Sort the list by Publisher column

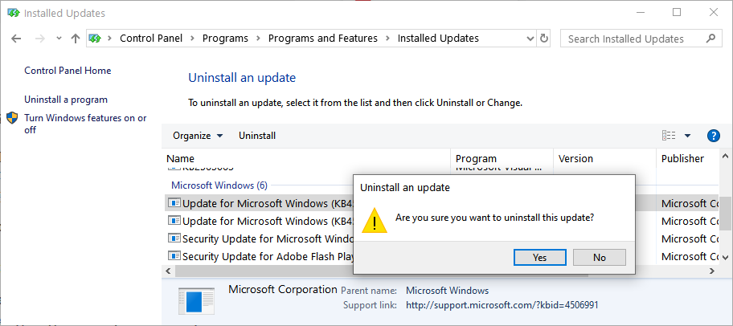coord(682,158)
